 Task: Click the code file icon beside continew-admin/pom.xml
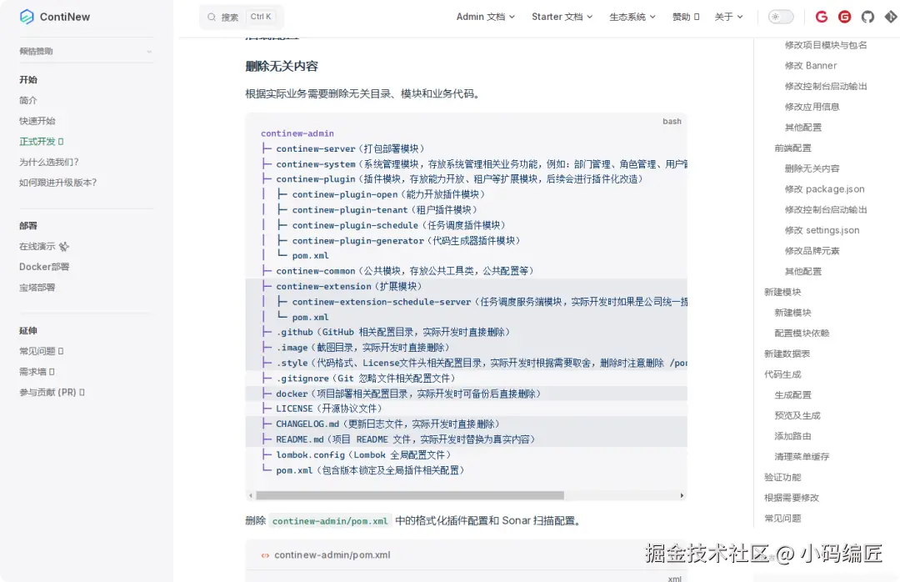pos(265,555)
